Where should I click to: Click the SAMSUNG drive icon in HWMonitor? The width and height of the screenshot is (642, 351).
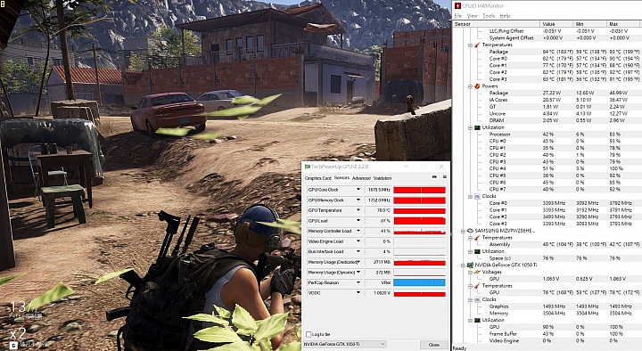471,231
